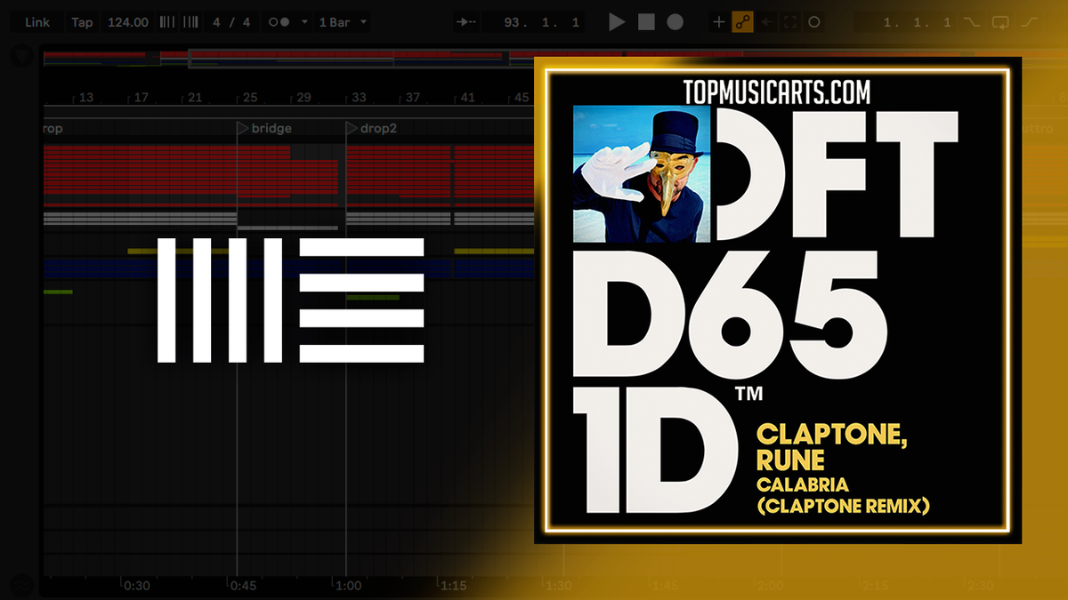Click Tap to set the tempo
The width and height of the screenshot is (1068, 600).
(83, 21)
